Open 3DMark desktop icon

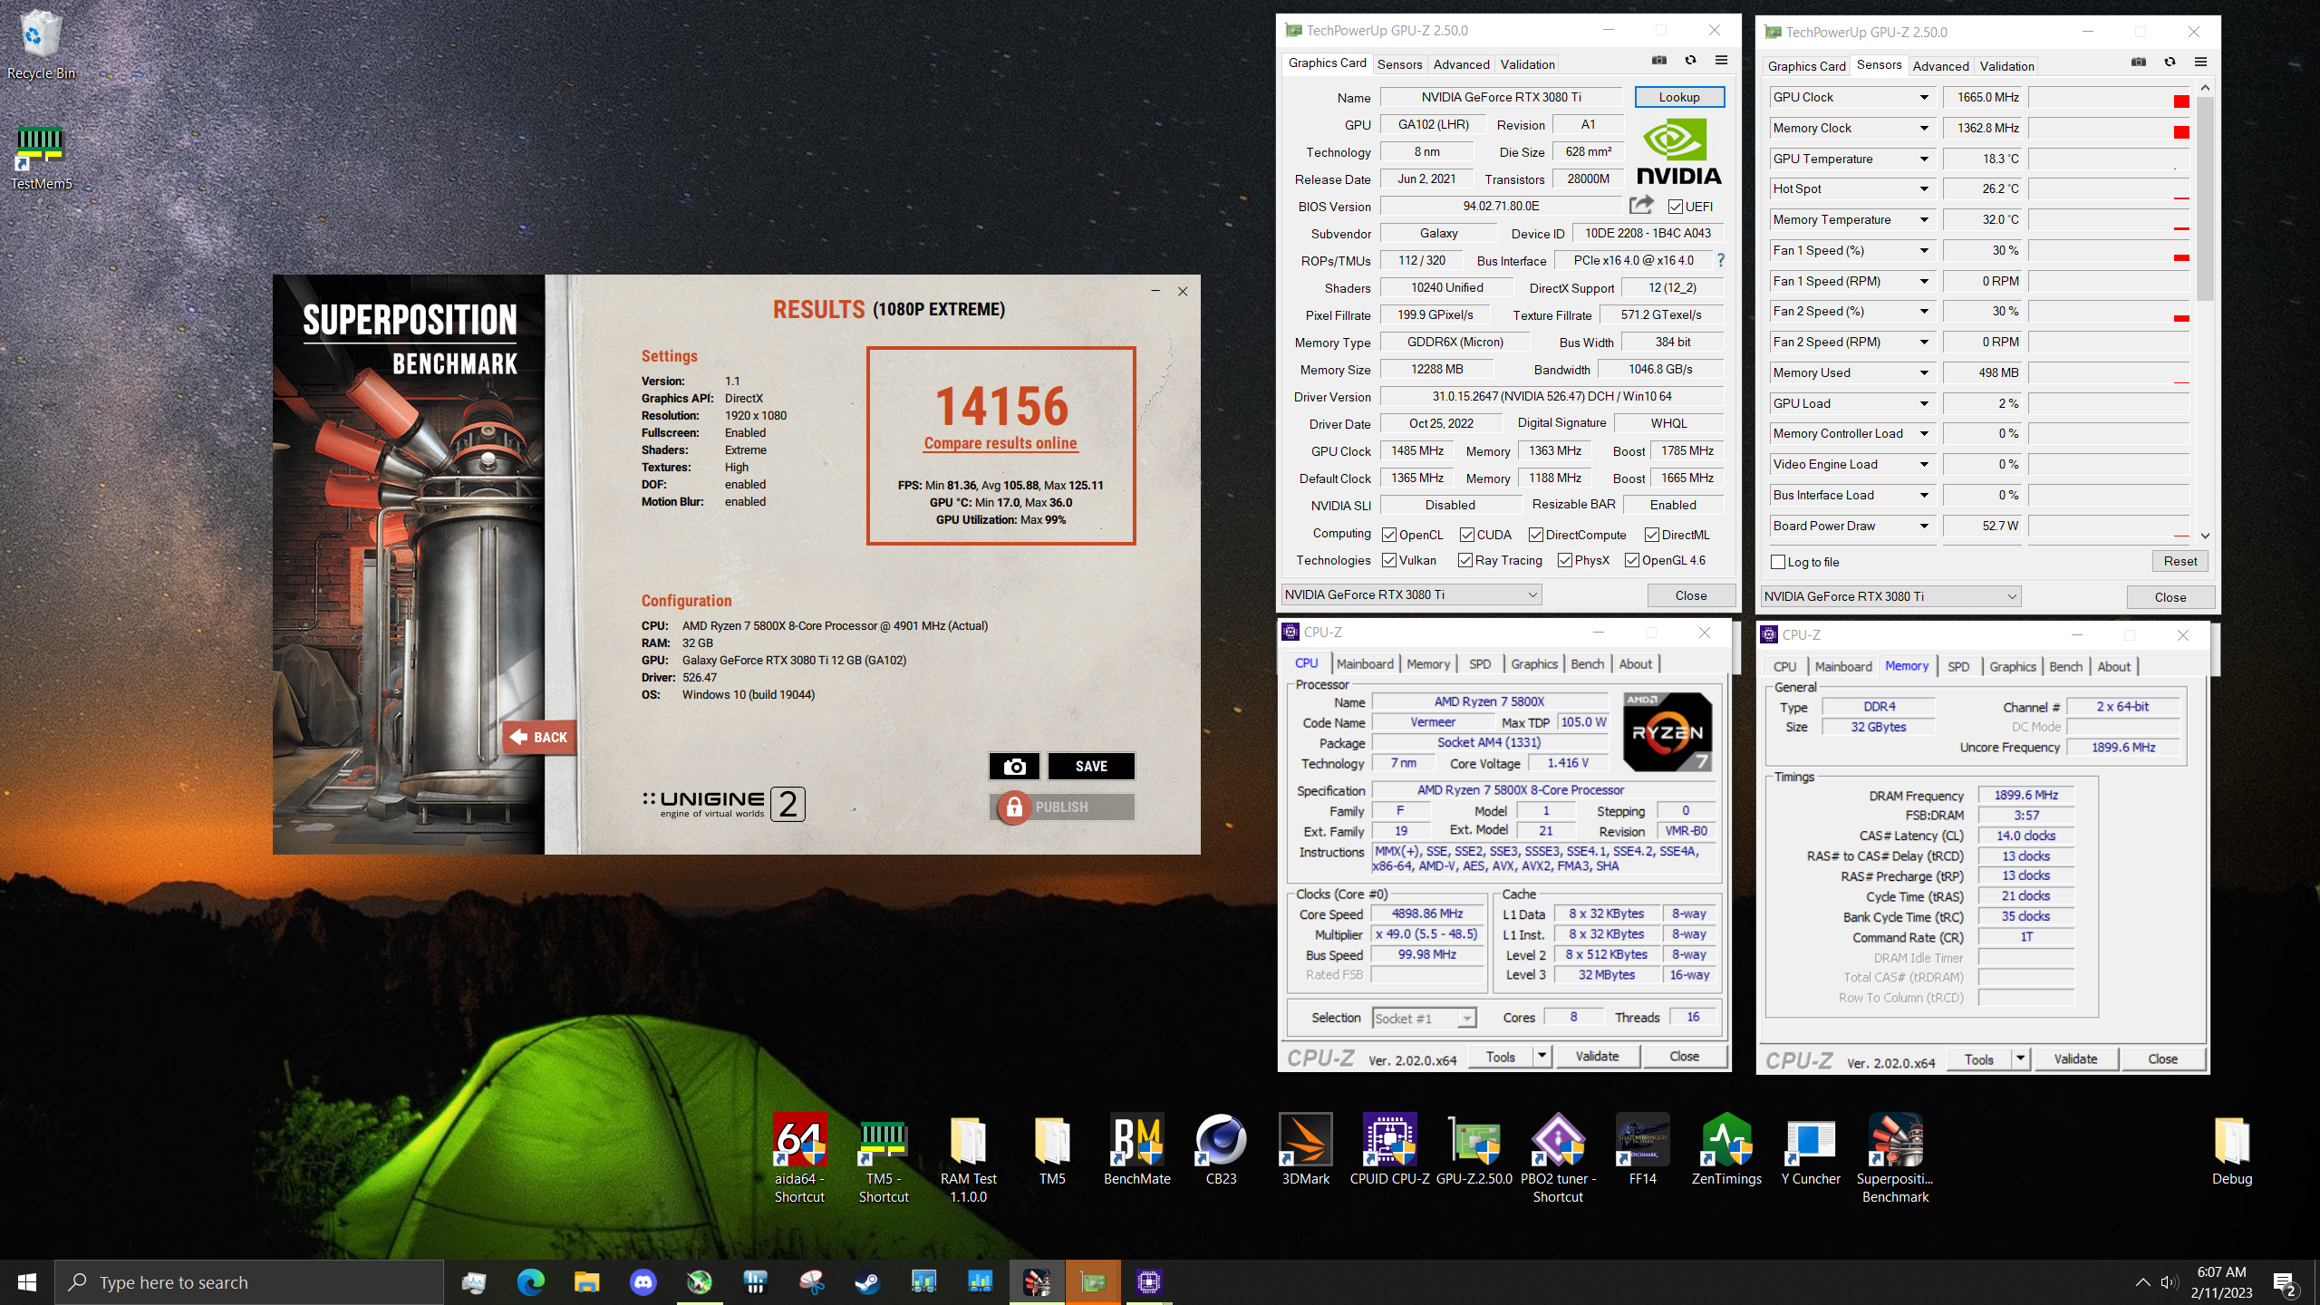pyautogui.click(x=1305, y=1149)
